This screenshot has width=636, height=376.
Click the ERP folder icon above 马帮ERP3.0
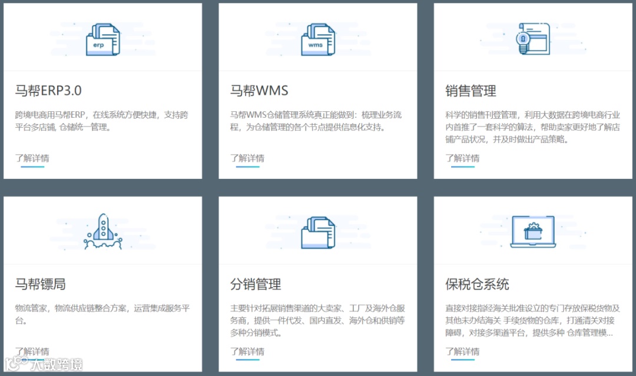[103, 38]
